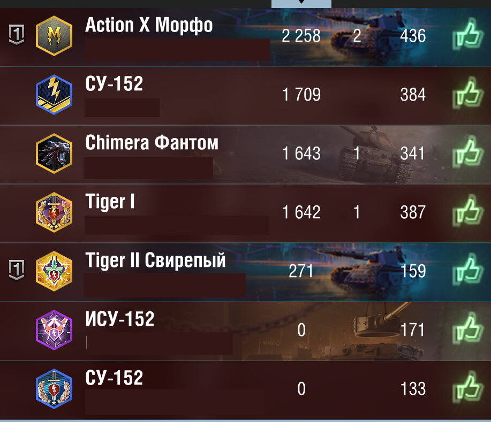Select the 2 258 damage value
Image resolution: width=491 pixels, height=422 pixels.
[301, 36]
